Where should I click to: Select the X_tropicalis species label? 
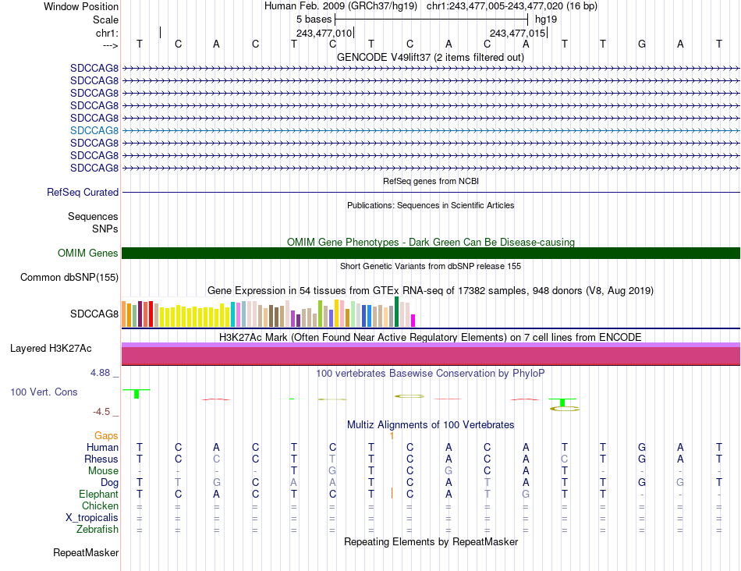pos(92,518)
